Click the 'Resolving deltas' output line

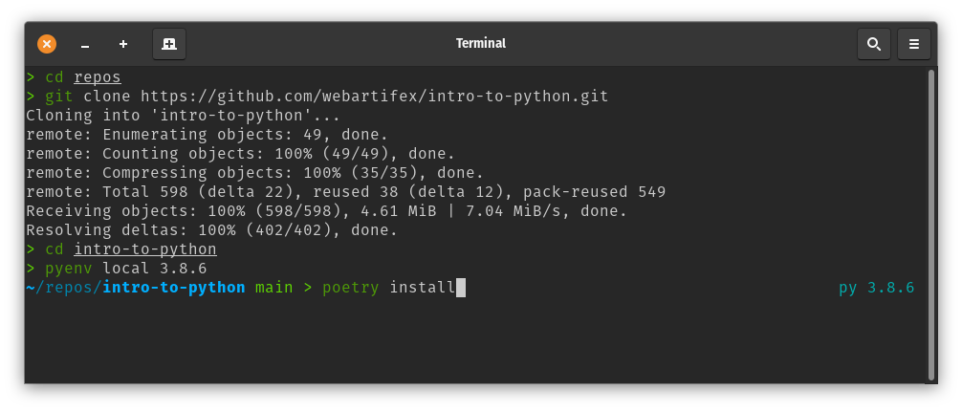(211, 230)
